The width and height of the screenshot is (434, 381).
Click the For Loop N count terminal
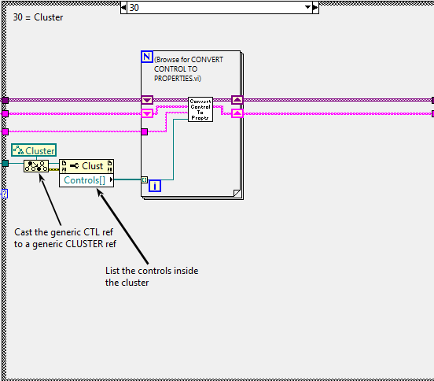(x=147, y=57)
